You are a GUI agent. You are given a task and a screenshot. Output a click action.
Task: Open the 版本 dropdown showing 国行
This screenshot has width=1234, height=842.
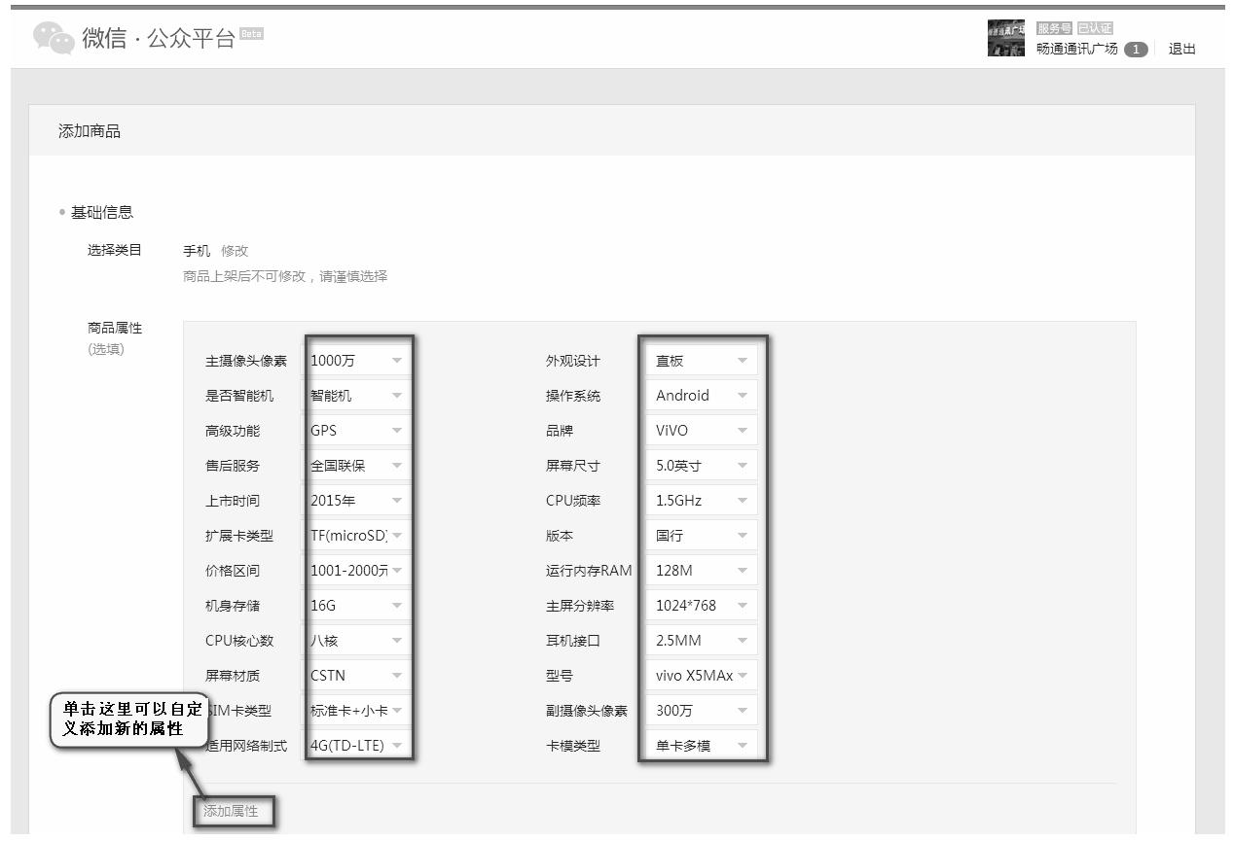[x=702, y=536]
